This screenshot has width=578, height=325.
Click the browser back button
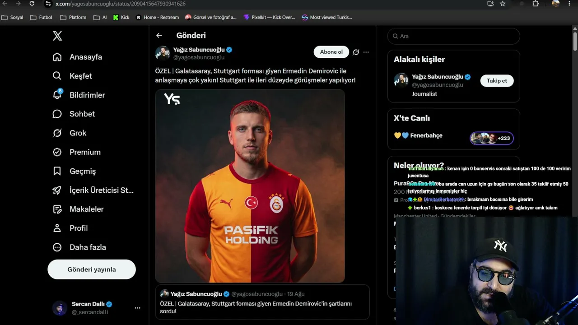click(5, 4)
